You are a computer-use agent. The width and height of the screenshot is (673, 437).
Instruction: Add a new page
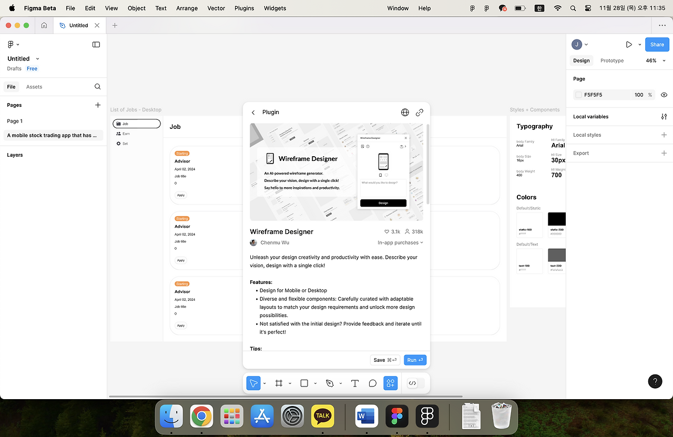[98, 105]
